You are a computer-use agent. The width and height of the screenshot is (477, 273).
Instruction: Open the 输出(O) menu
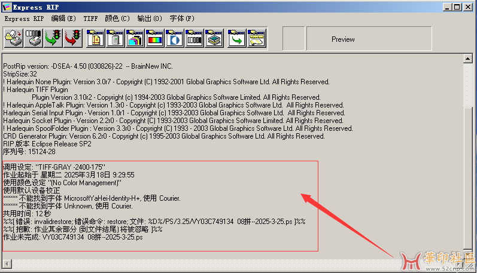150,19
